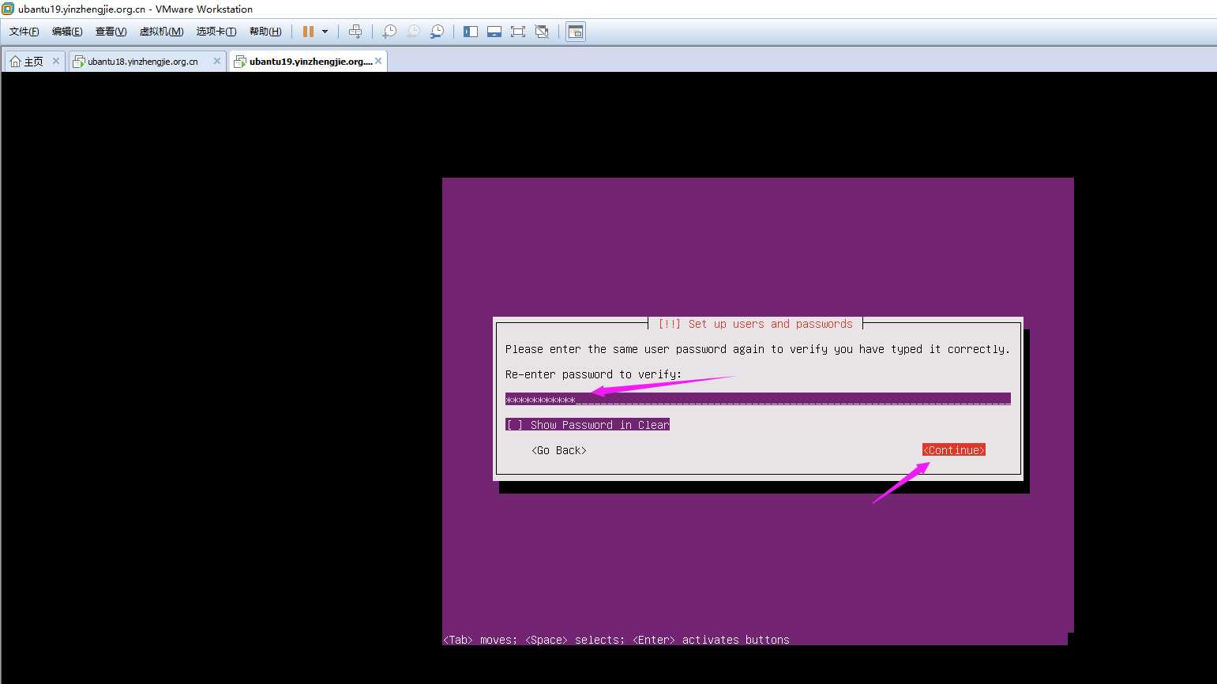Screen dimensions: 1217x684
Task: Toggle the thumbnail bar icon
Action: pyautogui.click(x=494, y=32)
